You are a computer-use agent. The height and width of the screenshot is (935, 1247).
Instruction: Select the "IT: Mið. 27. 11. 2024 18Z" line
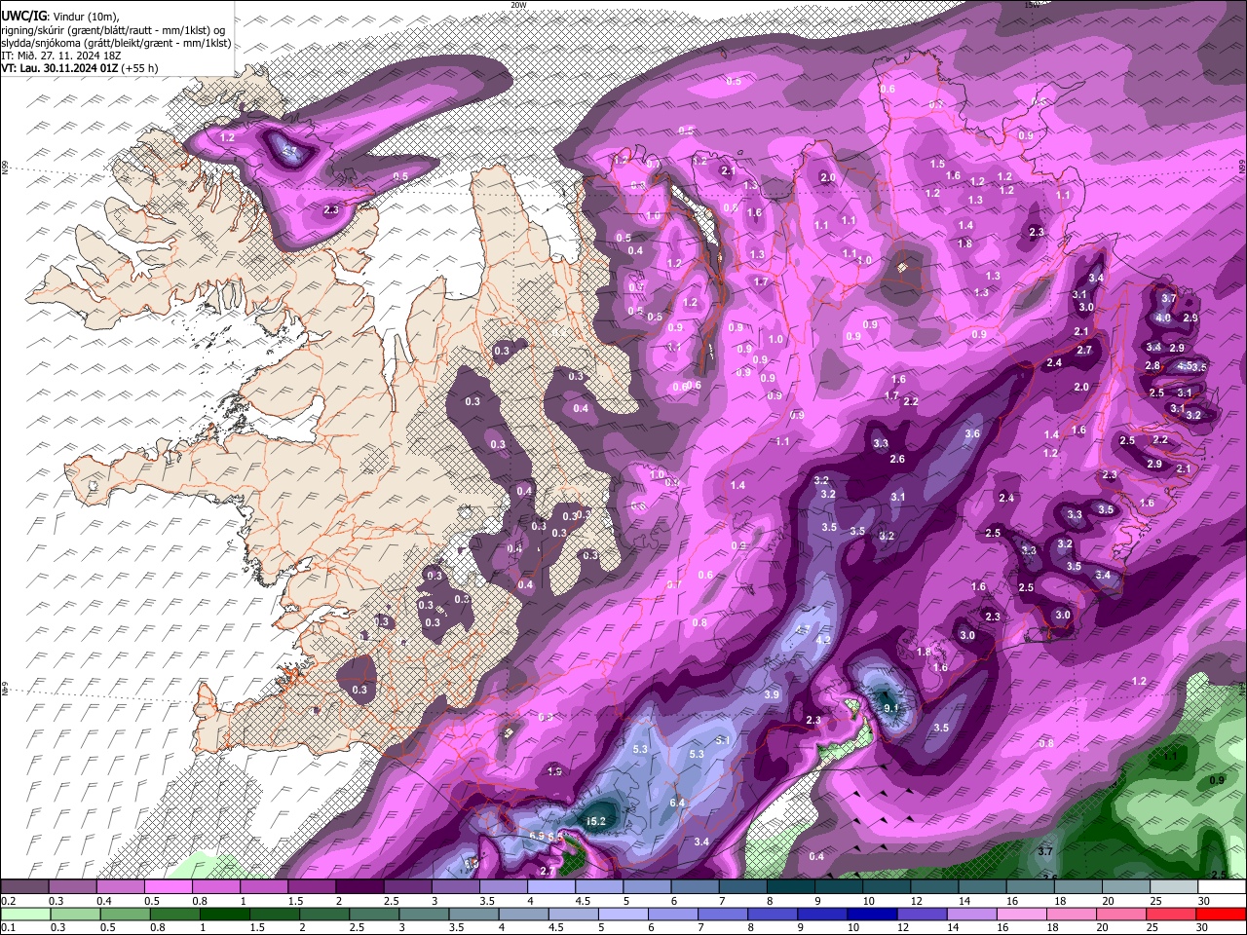pos(59,56)
